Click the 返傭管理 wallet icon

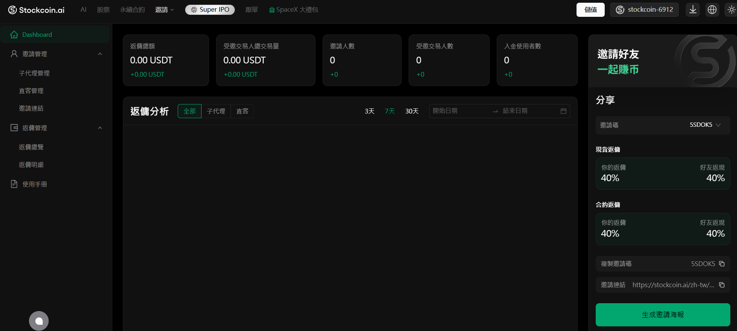pyautogui.click(x=14, y=128)
